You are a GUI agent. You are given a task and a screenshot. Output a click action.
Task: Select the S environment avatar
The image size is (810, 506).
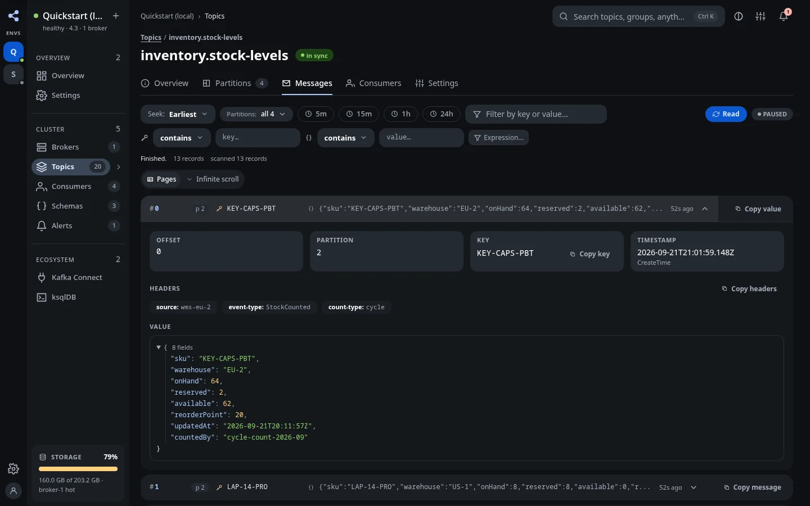pyautogui.click(x=13, y=74)
